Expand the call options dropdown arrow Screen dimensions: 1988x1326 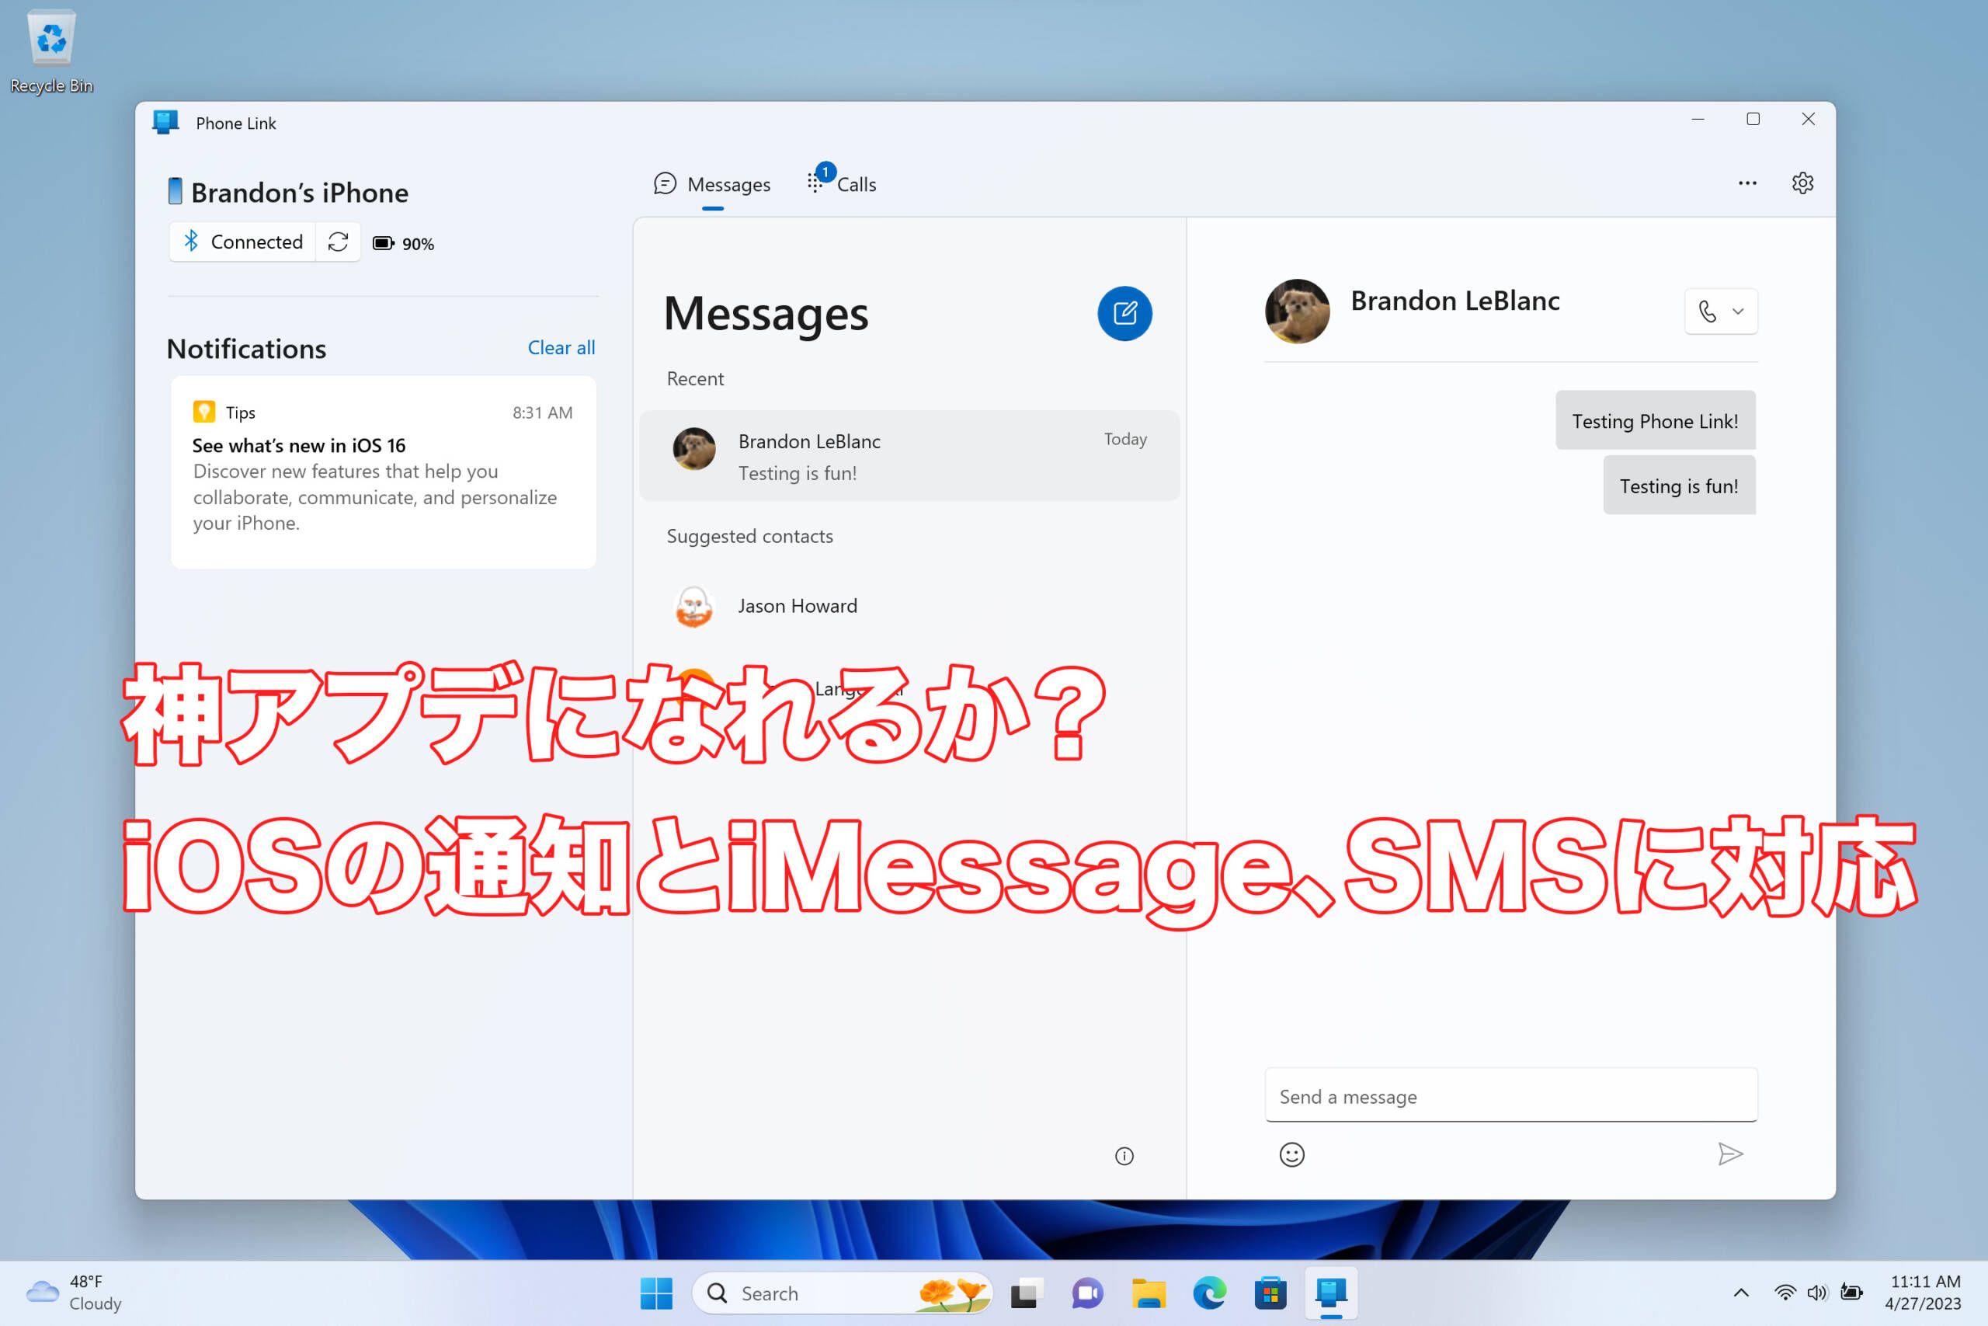click(x=1739, y=311)
